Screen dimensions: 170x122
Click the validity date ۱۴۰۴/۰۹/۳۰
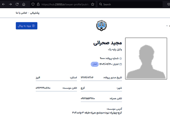pos(105,64)
